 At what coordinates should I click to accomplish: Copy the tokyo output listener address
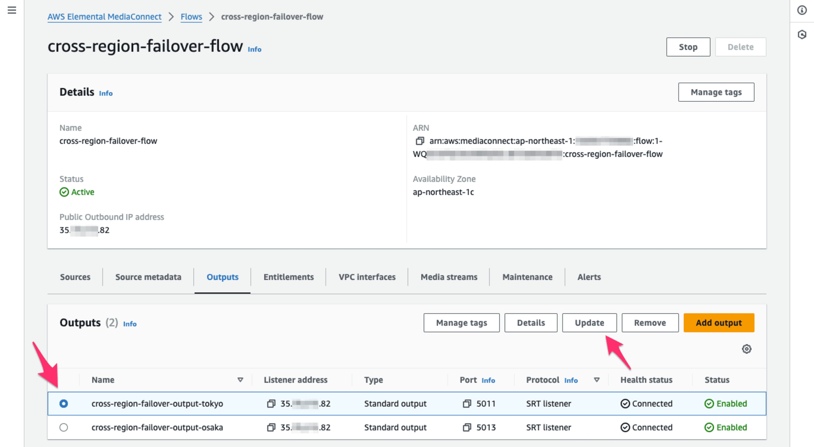tap(271, 404)
